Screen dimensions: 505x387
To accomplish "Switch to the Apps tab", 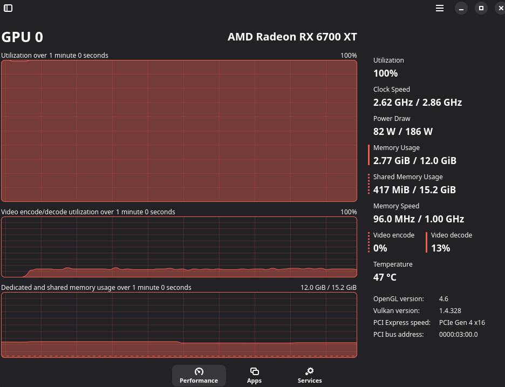I will (254, 375).
